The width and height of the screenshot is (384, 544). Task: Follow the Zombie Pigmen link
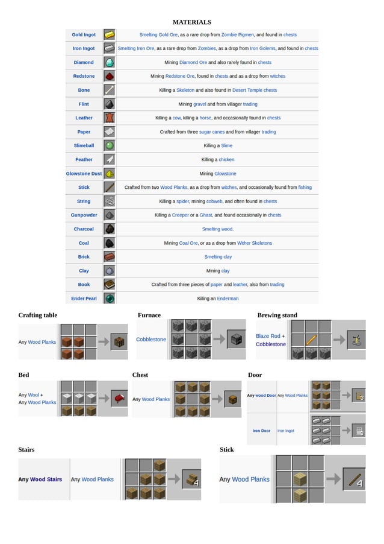(238, 35)
